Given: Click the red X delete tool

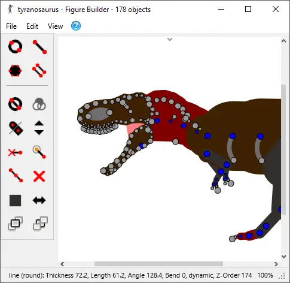Looking at the screenshot, I should tap(39, 176).
